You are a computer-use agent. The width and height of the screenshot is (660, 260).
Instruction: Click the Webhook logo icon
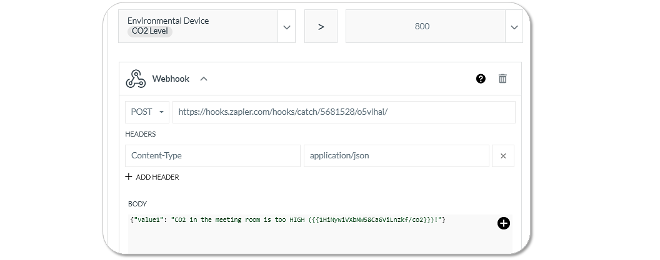click(x=136, y=79)
